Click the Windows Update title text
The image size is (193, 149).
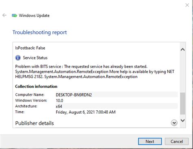point(34,15)
